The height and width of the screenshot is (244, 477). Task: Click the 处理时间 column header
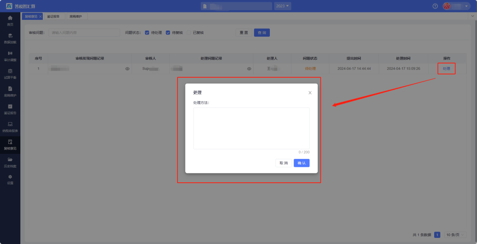coord(403,58)
